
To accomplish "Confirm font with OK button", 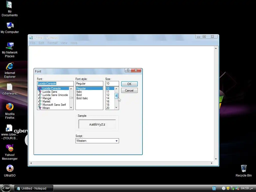I will 129,84.
